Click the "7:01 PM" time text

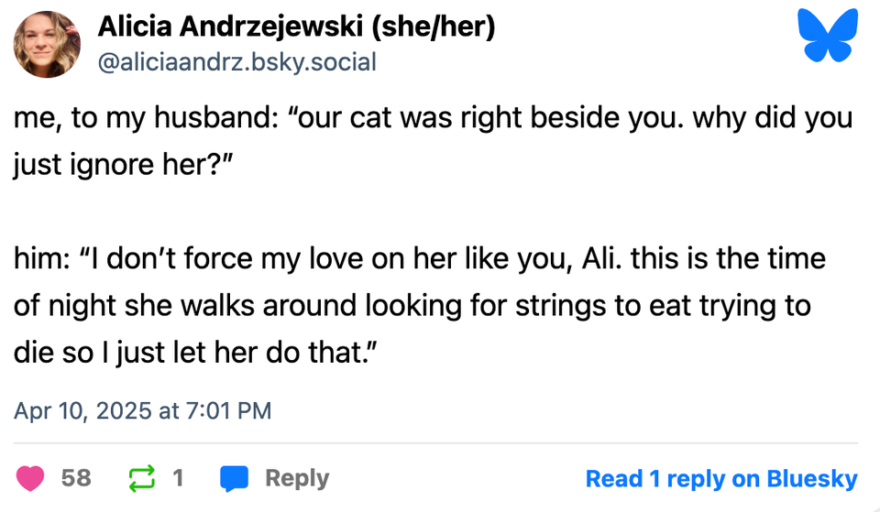[227, 409]
